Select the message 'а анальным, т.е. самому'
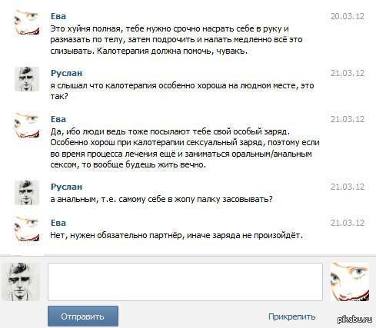Screen dimensions: 376x328 pyautogui.click(x=161, y=199)
